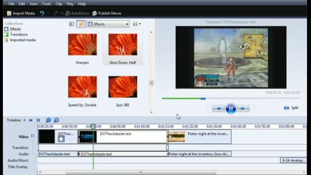The image size is (311, 175).
Task: Click the Undo arrow icon
Action: pos(42,13)
